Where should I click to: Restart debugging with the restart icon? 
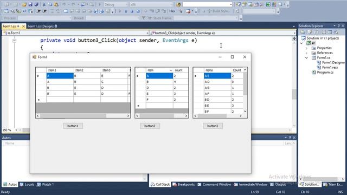click(138, 11)
